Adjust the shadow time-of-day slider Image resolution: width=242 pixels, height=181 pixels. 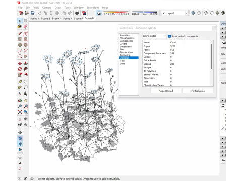(x=144, y=13)
